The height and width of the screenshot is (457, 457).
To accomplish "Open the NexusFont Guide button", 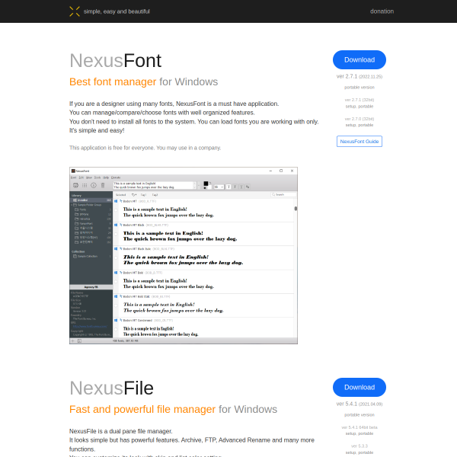I will 360,142.
